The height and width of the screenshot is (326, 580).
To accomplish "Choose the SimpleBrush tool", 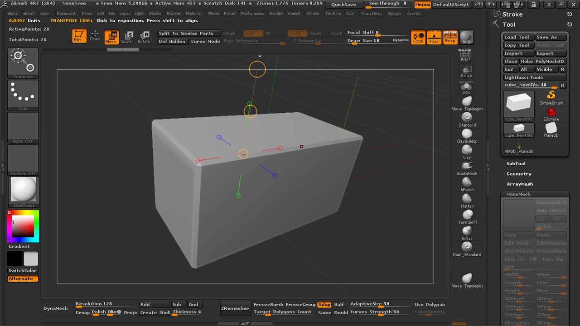I will pos(551,98).
